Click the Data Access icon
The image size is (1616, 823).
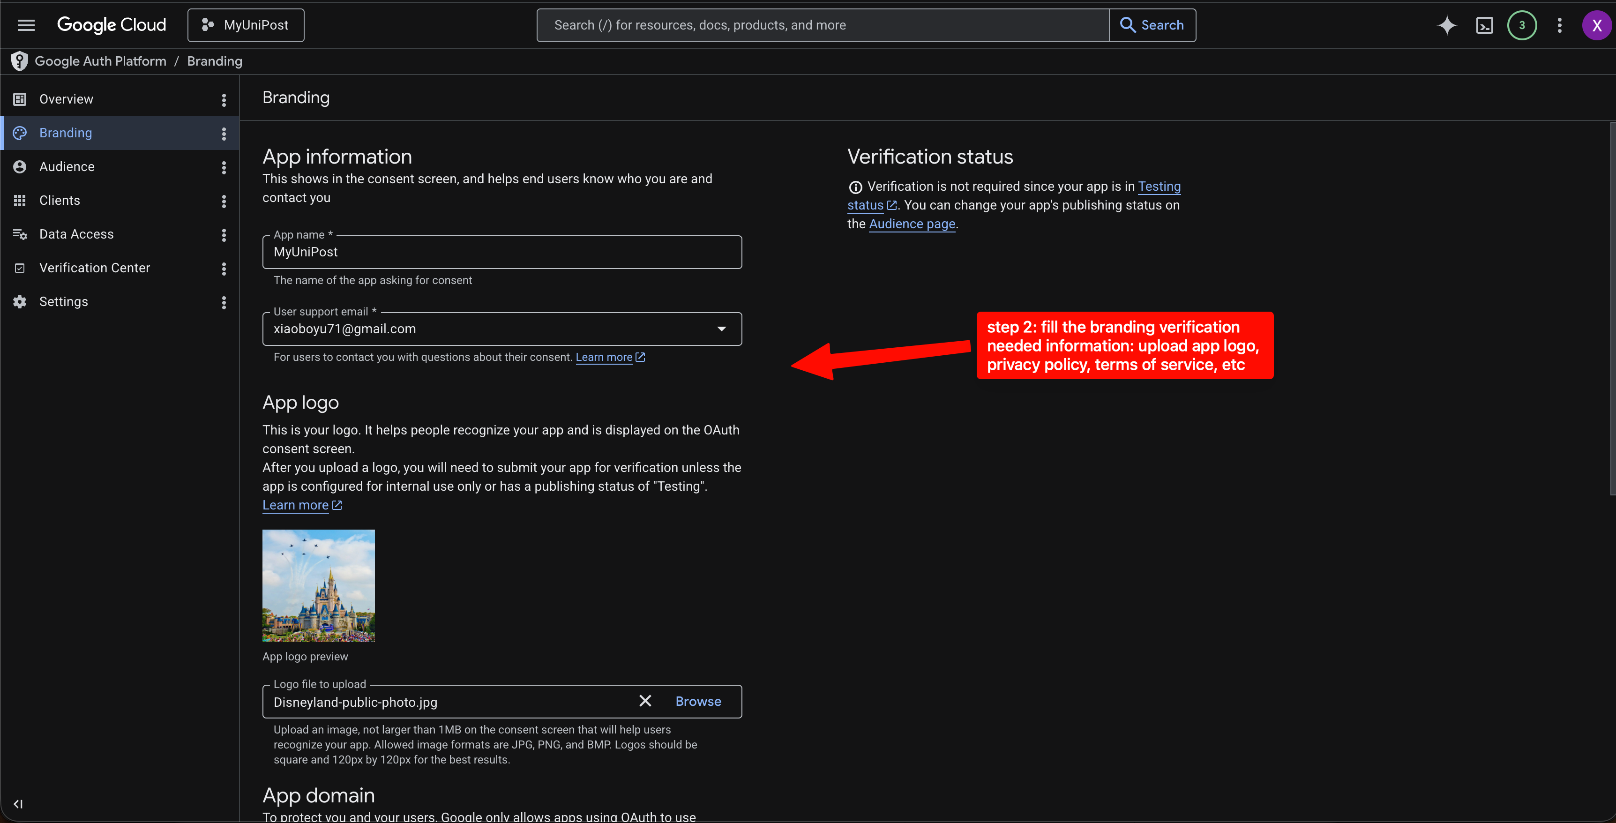[x=19, y=235]
